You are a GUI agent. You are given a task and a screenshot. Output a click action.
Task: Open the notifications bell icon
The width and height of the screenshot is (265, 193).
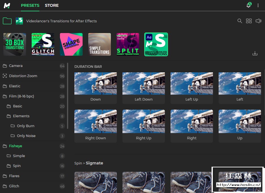[248, 5]
